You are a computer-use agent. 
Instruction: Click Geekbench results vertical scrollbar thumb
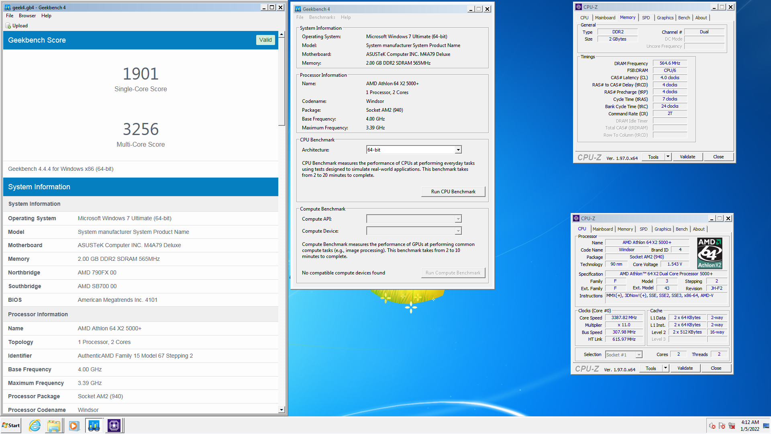click(281, 81)
